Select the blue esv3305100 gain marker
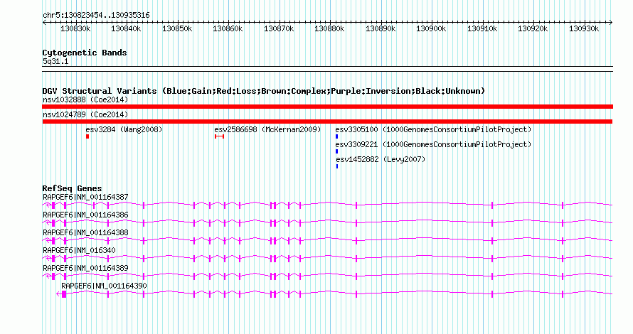633x334 pixels. [336, 136]
